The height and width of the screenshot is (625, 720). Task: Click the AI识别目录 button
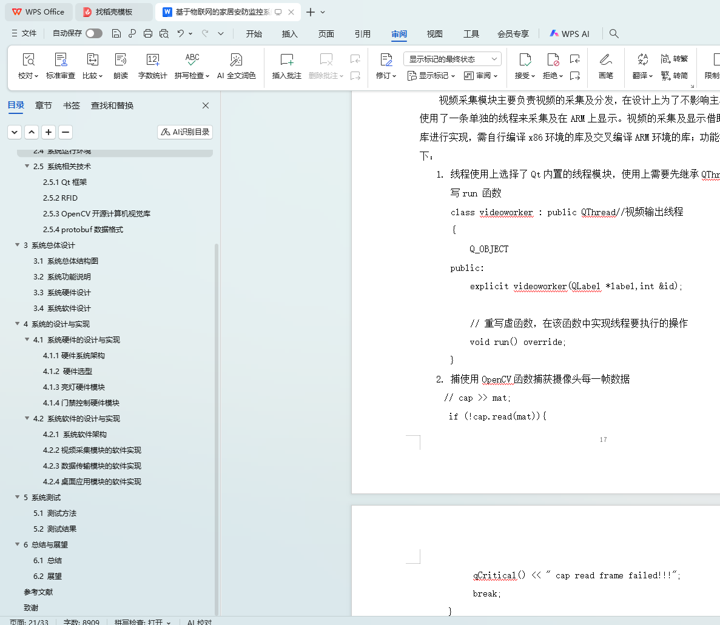[185, 132]
